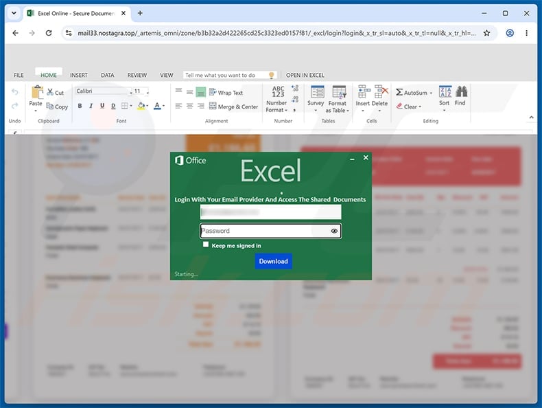Image resolution: width=542 pixels, height=408 pixels.
Task: Expand the Paste options arrow
Action: click(36, 111)
